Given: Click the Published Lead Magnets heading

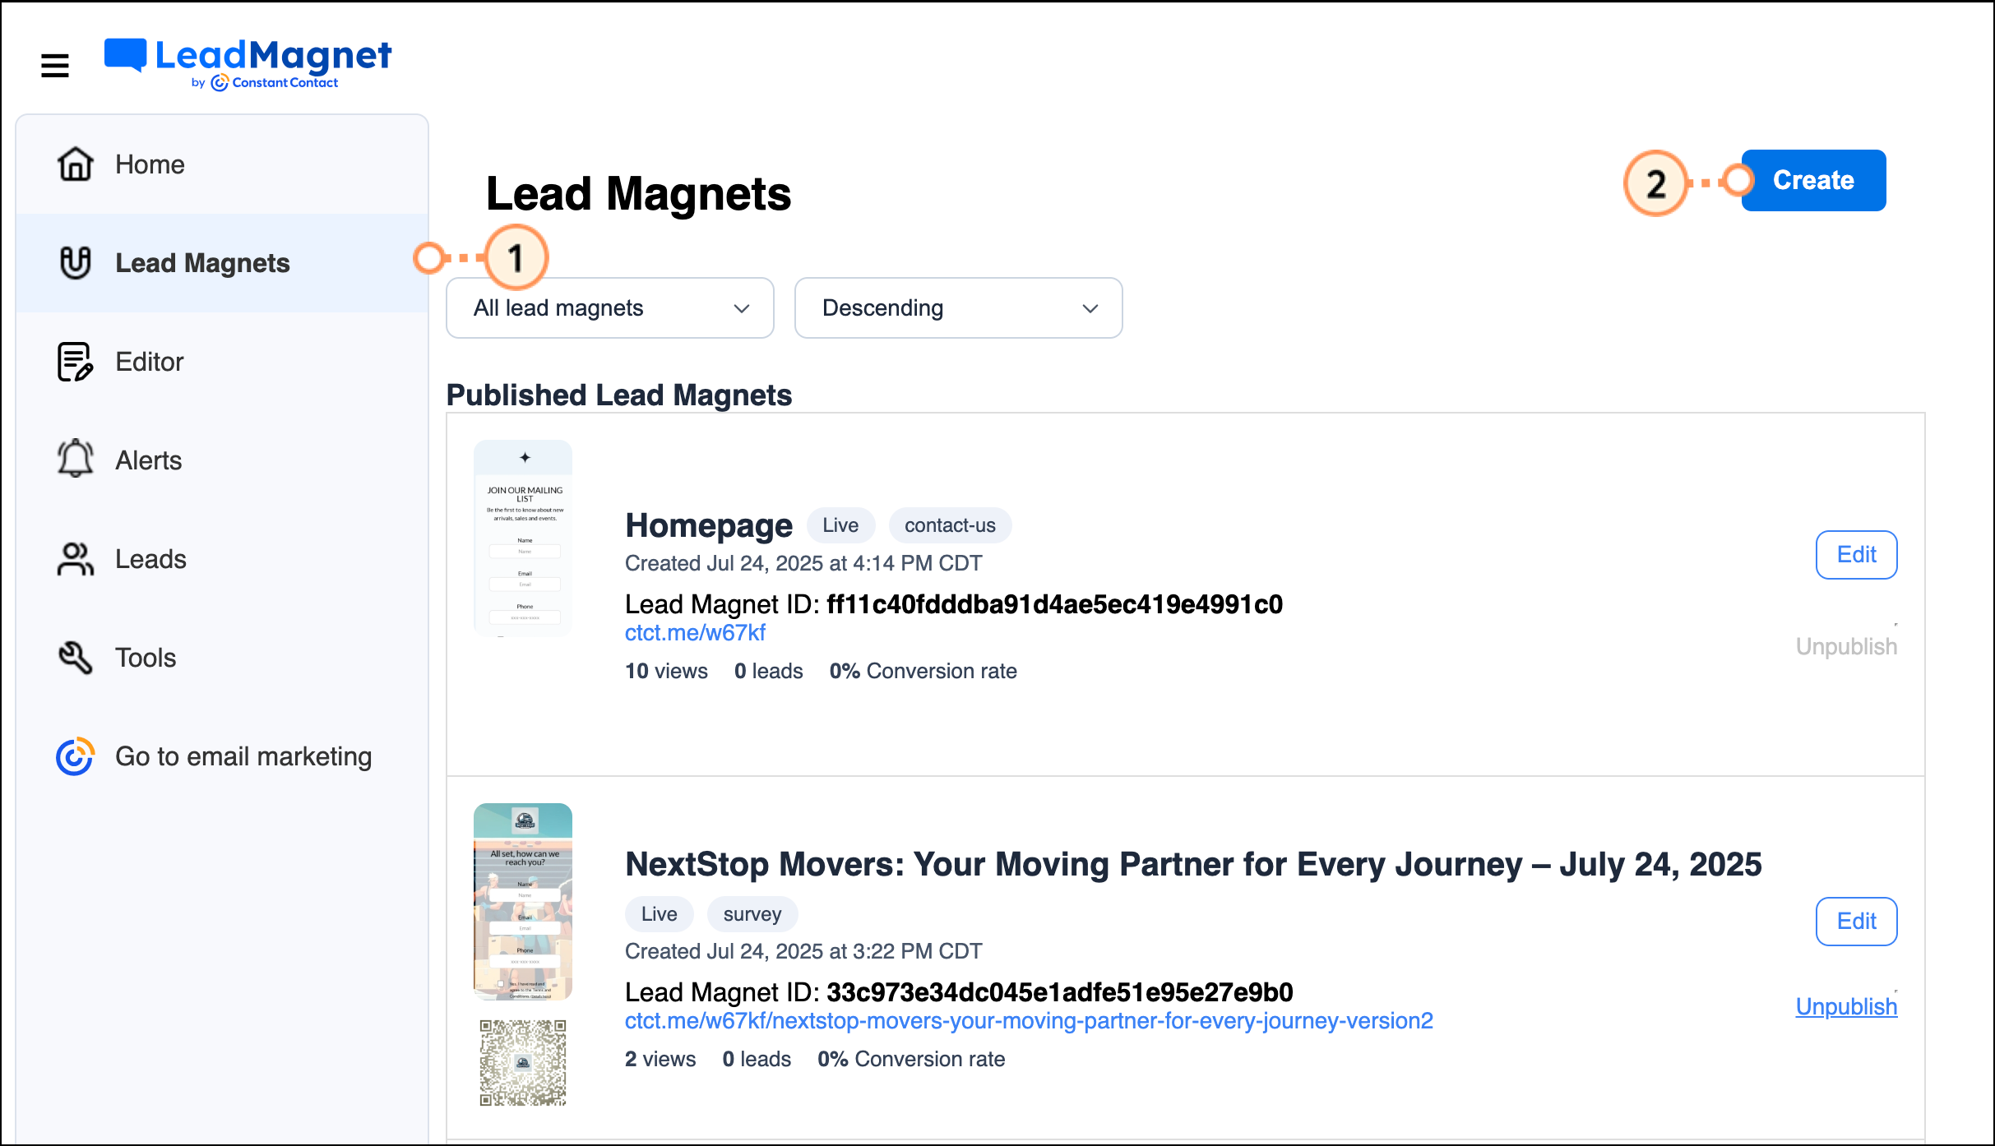Looking at the screenshot, I should [619, 395].
